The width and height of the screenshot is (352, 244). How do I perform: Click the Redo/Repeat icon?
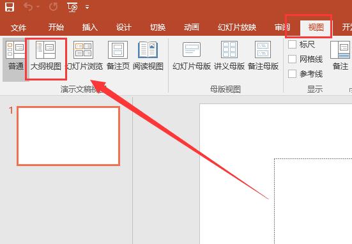point(53,7)
